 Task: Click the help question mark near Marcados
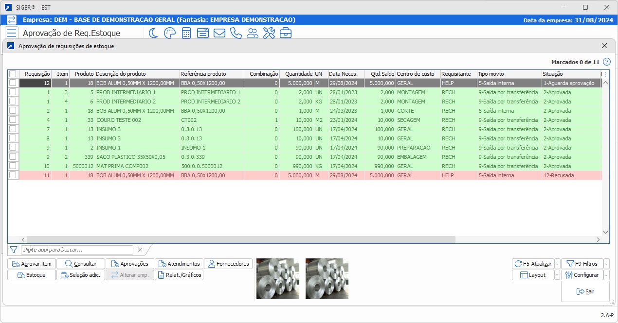click(606, 62)
